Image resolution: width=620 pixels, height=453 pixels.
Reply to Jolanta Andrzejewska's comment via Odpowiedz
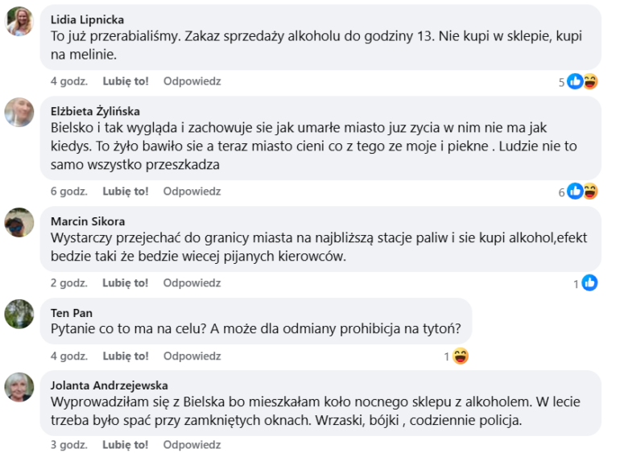[x=192, y=444]
